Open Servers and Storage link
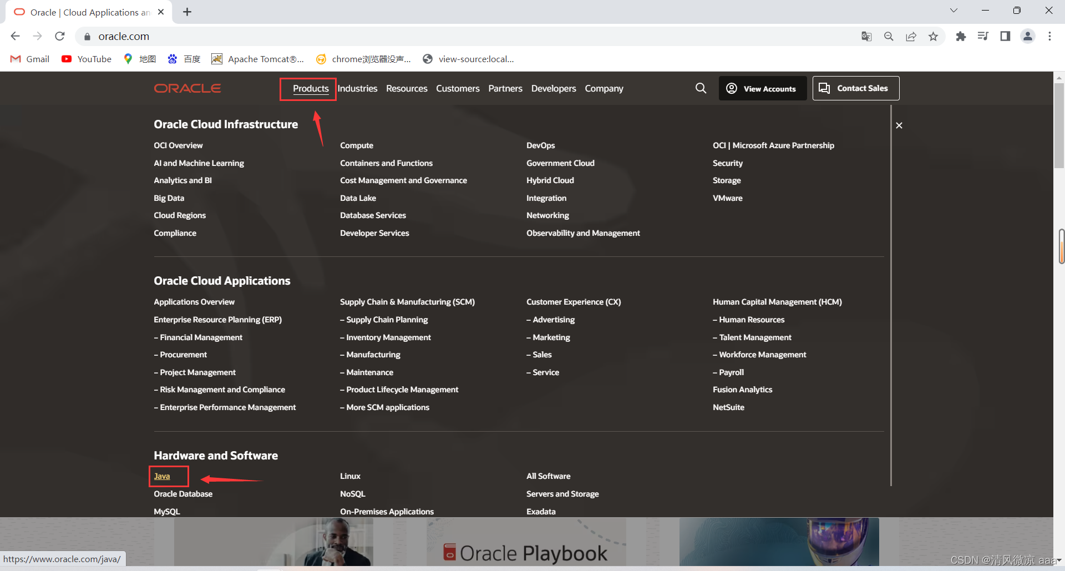 point(562,494)
